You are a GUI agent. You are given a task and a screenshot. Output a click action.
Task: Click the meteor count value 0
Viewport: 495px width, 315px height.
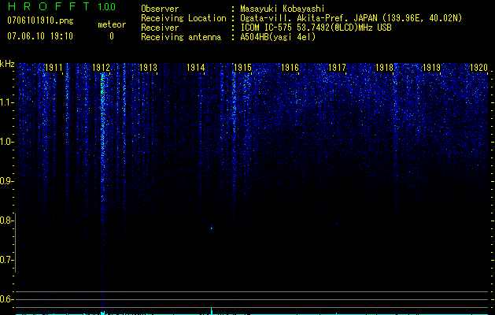(112, 36)
